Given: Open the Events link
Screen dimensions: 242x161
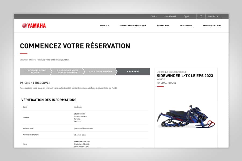Looking at the screenshot, I should coord(154,16).
